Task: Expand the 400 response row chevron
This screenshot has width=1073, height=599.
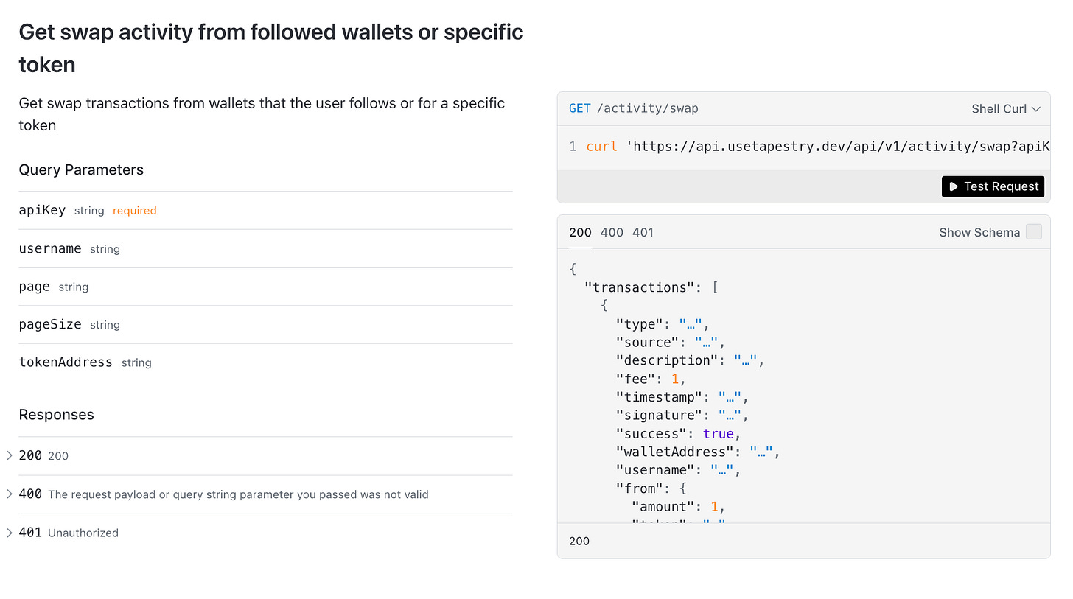Action: 10,494
